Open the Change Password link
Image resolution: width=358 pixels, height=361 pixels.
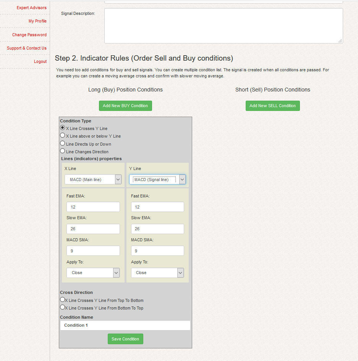coord(29,35)
